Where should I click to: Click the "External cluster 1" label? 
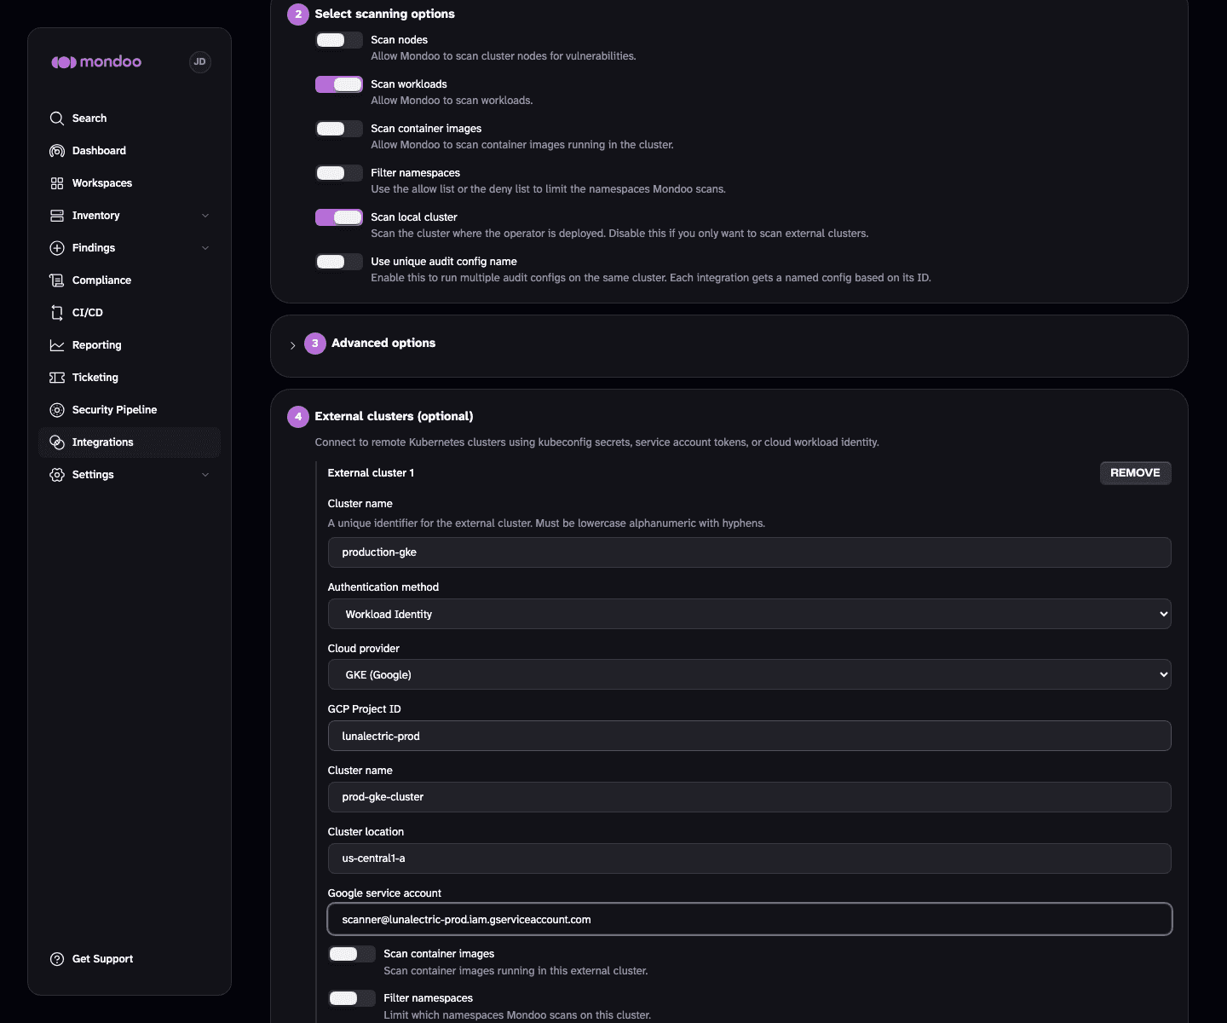(371, 473)
